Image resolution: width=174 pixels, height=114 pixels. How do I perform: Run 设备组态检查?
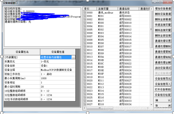click(163, 95)
